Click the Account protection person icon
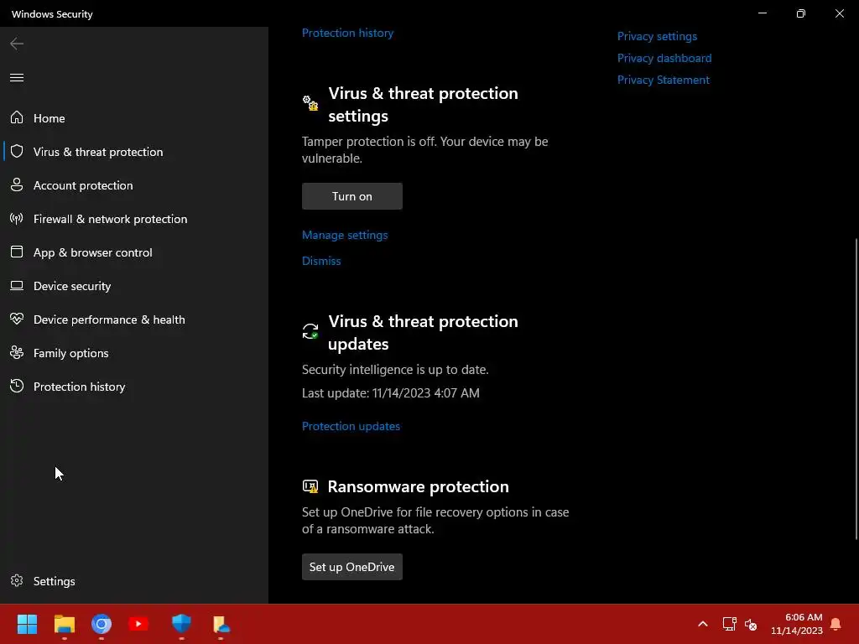Screen dimensions: 859x644 click(17, 184)
